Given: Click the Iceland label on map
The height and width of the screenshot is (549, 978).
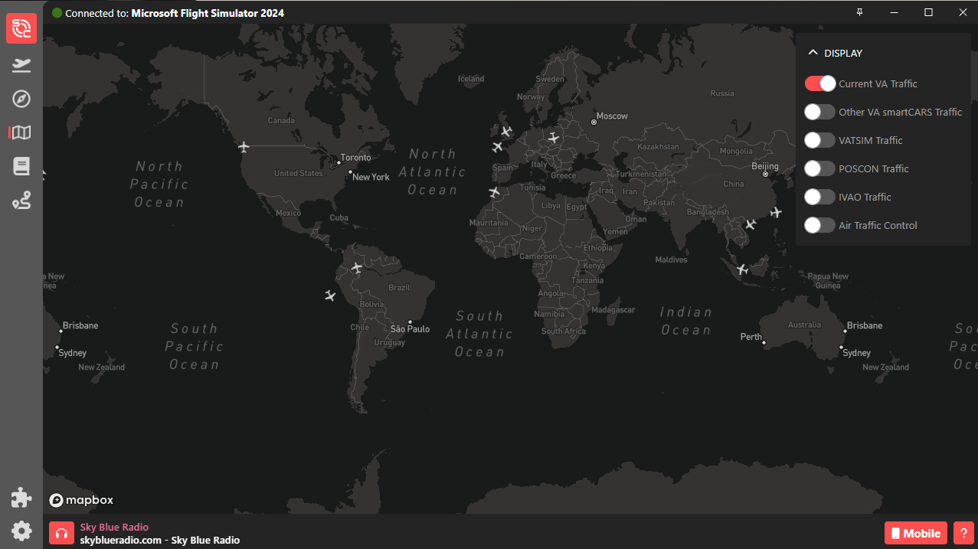Looking at the screenshot, I should coord(471,79).
